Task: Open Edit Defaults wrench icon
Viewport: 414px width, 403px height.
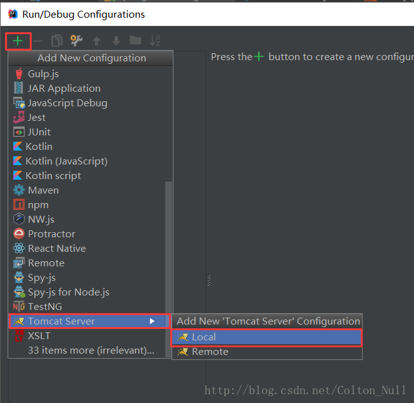Action: coord(77,40)
